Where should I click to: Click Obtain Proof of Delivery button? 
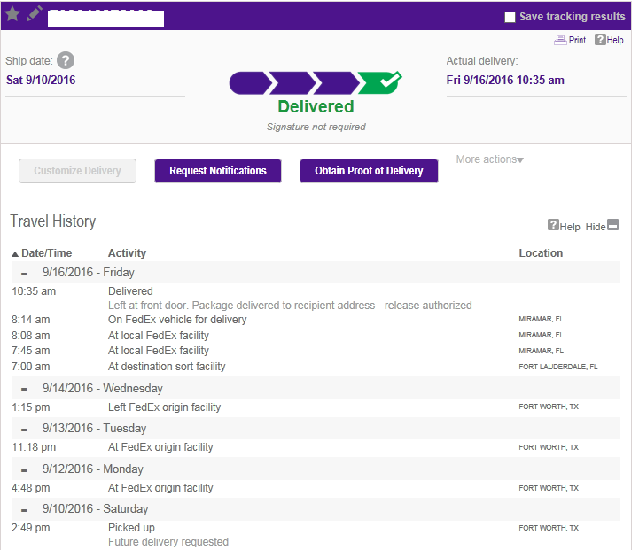tap(369, 171)
